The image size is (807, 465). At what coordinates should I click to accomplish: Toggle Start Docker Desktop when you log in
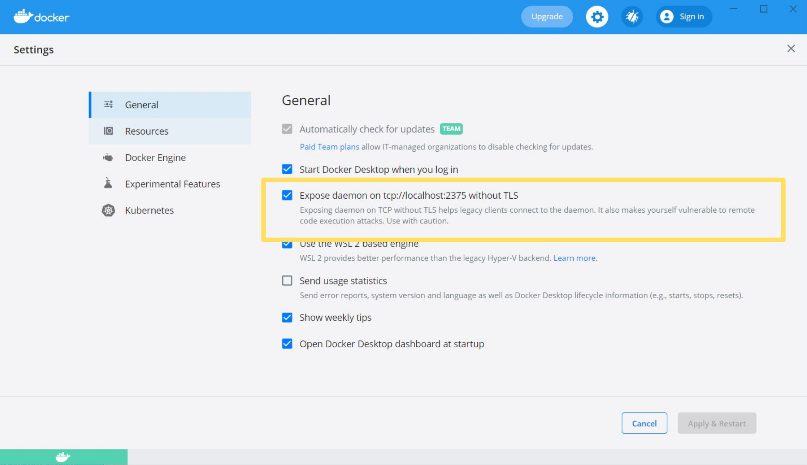coord(287,169)
